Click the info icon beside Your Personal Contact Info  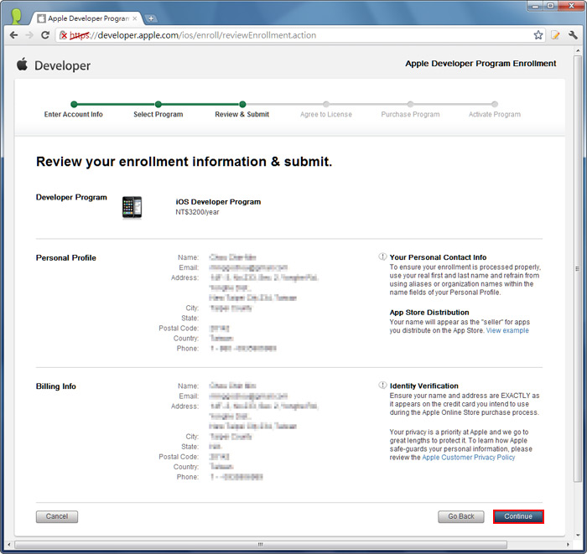(382, 256)
